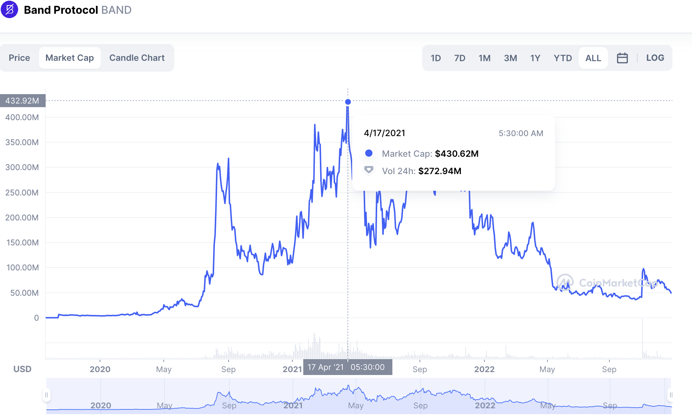
Task: Switch to the Price view
Action: pos(20,58)
